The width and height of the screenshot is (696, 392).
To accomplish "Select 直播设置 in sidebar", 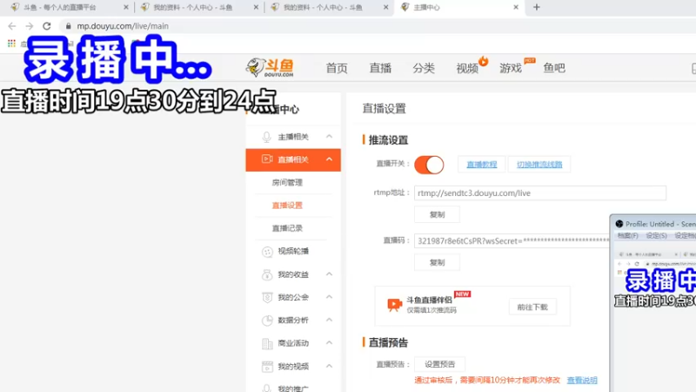I will 287,206.
